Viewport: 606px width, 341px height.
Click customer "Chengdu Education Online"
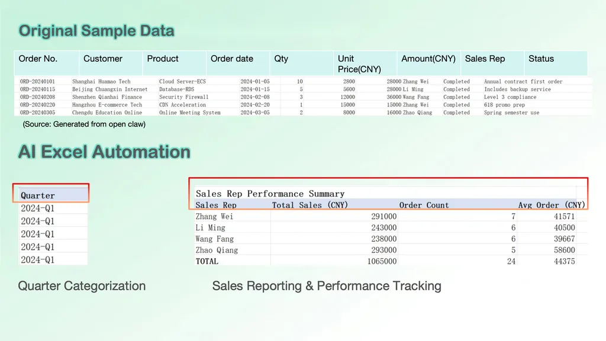click(x=107, y=112)
